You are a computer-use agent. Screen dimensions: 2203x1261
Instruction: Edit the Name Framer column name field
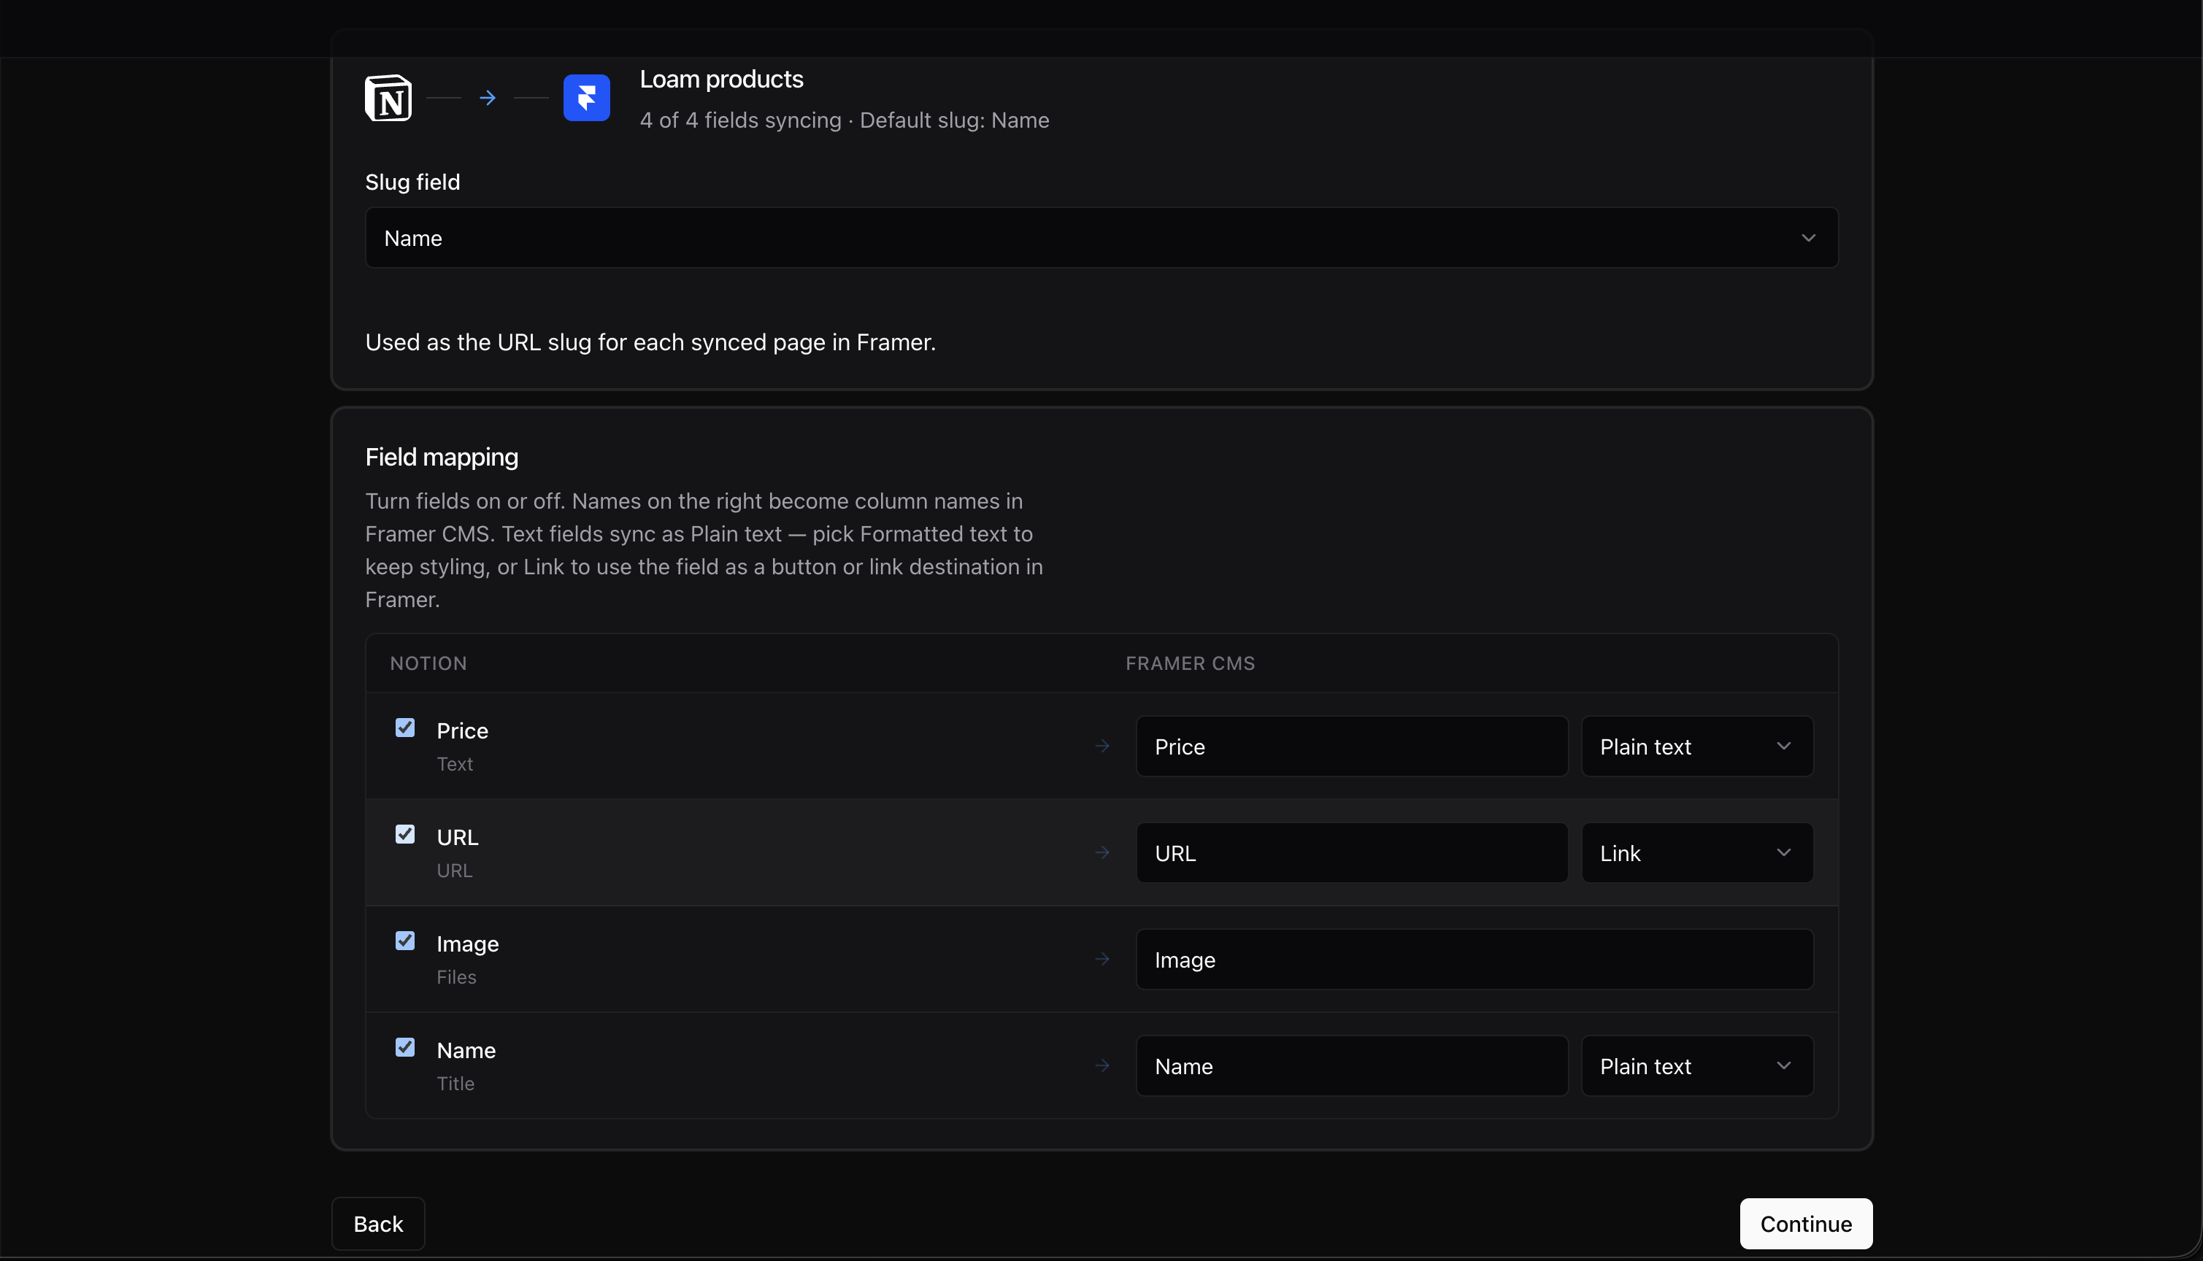[x=1351, y=1065]
